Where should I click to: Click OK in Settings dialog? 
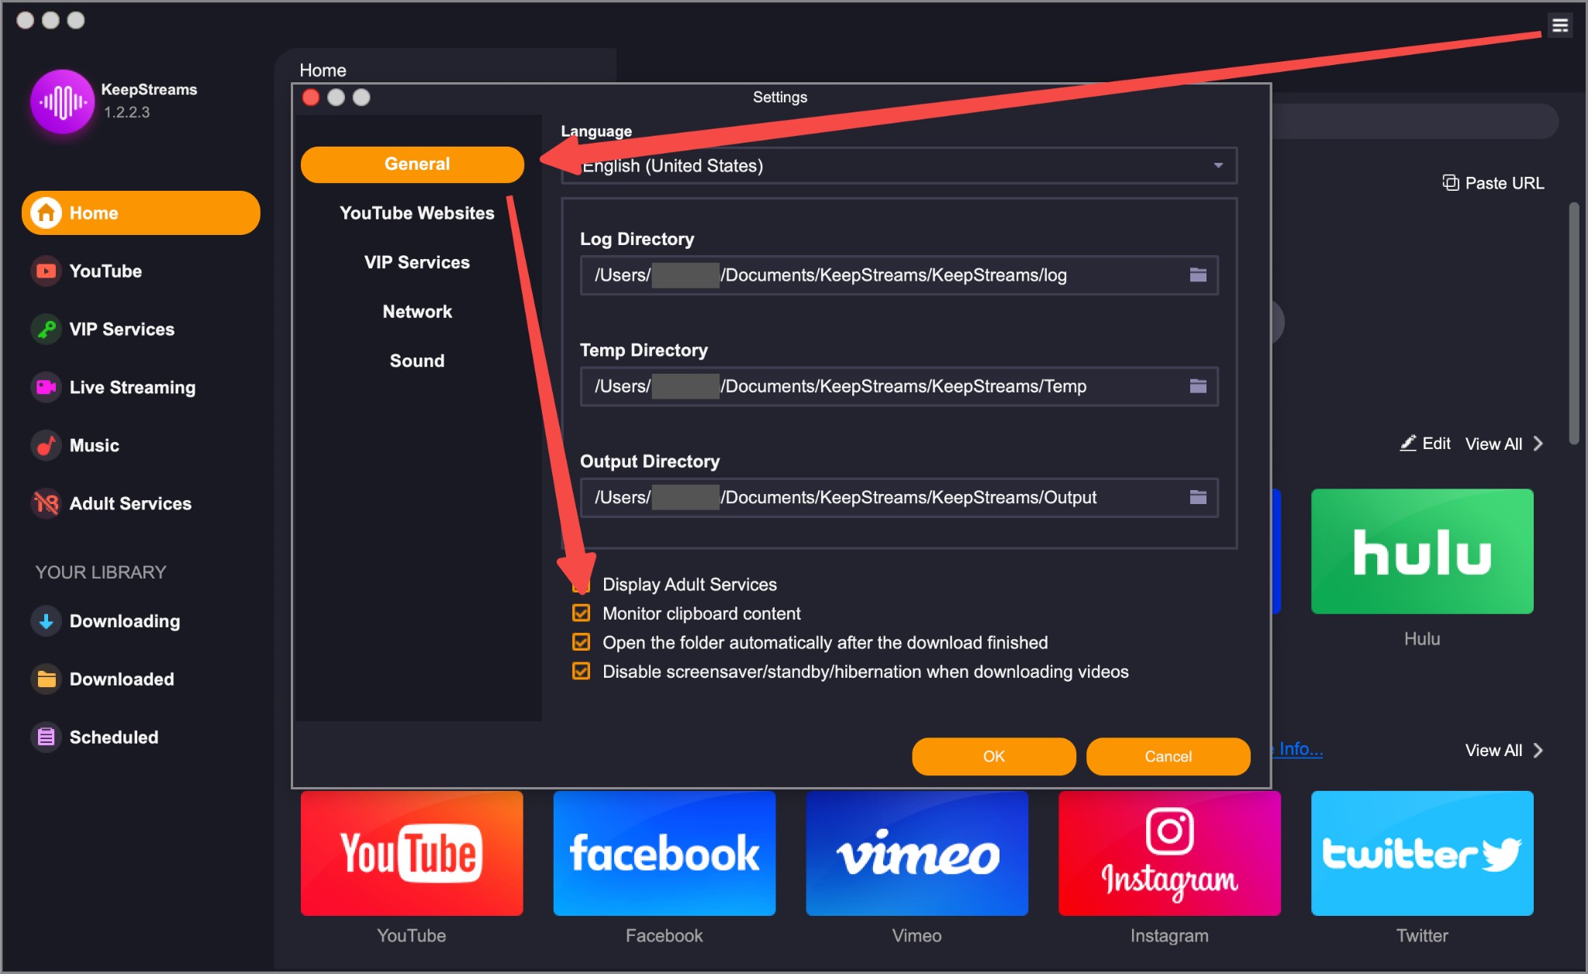(993, 756)
